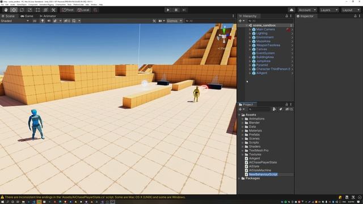
Task: Expand the Lighting object
Action: click(x=250, y=33)
